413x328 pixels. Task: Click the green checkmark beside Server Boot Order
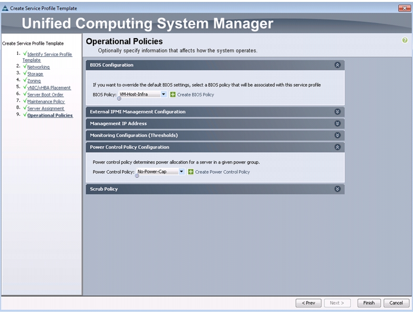pyautogui.click(x=25, y=94)
